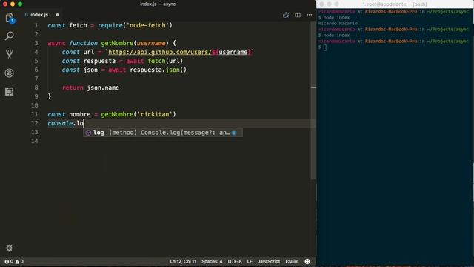The height and width of the screenshot is (267, 474).
Task: Change language mode JavaScript
Action: [x=269, y=261]
